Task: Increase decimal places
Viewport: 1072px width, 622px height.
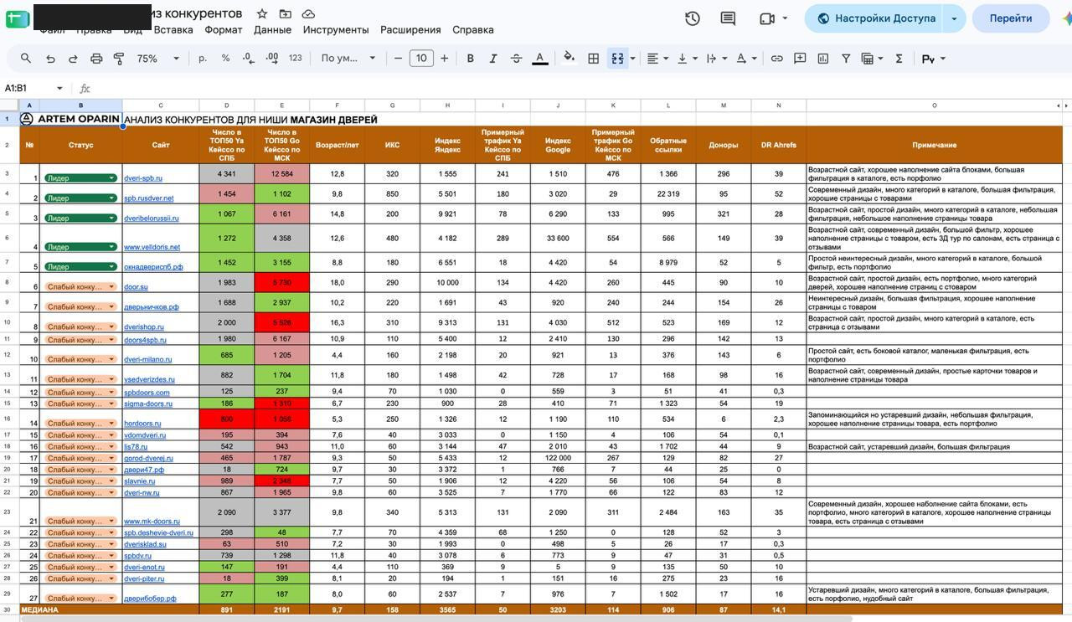Action: click(271, 59)
